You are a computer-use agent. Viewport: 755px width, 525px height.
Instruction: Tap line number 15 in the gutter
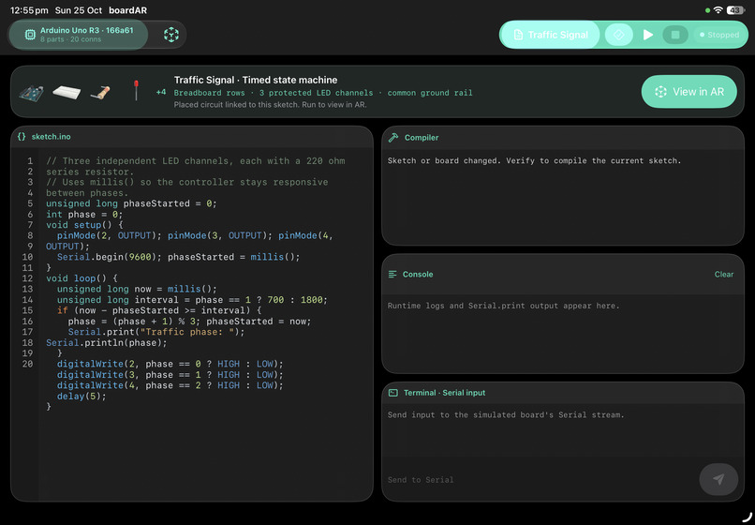pyautogui.click(x=27, y=310)
